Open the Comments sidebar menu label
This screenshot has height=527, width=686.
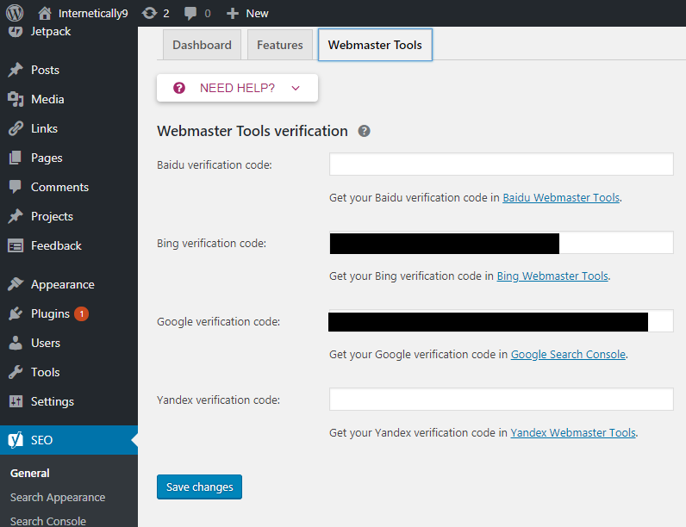click(x=60, y=187)
